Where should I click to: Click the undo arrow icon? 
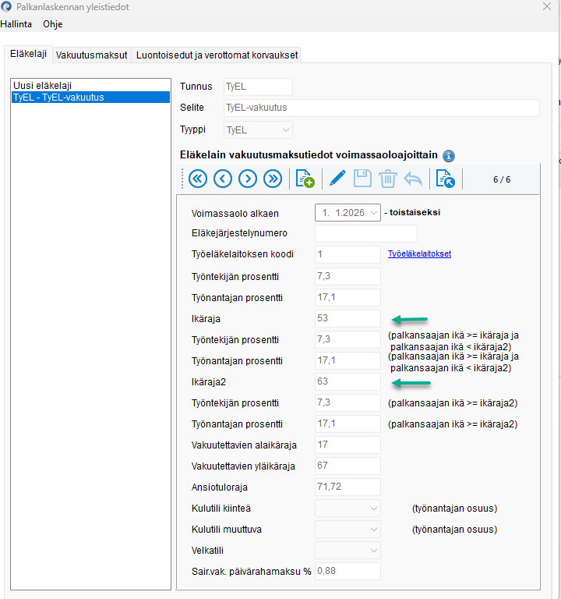click(x=413, y=179)
